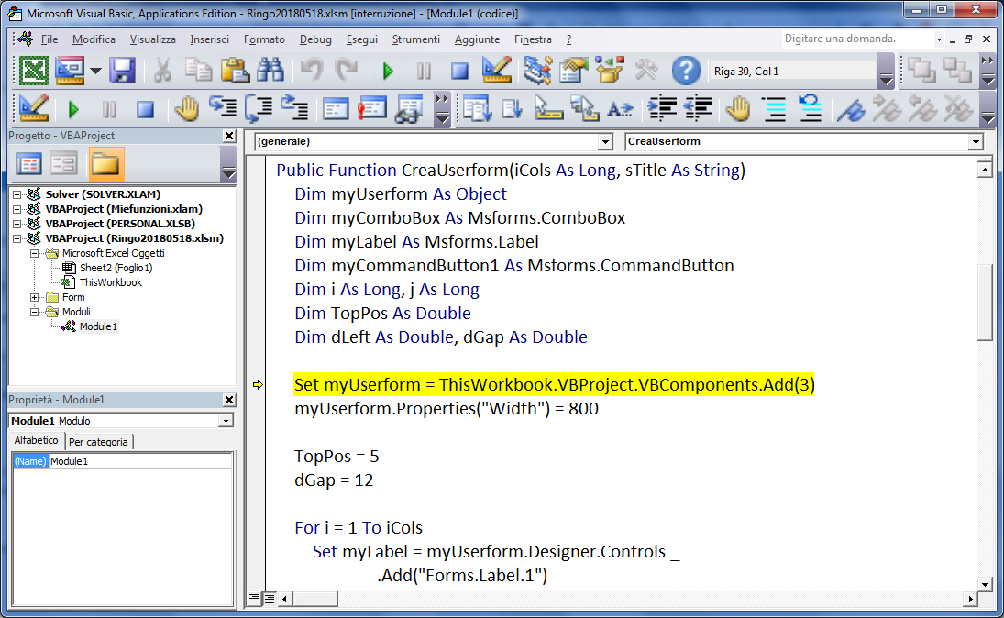The width and height of the screenshot is (1004, 618).
Task: Click the Design Mode ruler icon
Action: 496,71
